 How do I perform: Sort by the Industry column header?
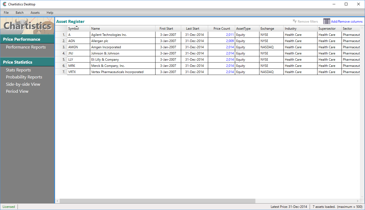click(x=300, y=29)
